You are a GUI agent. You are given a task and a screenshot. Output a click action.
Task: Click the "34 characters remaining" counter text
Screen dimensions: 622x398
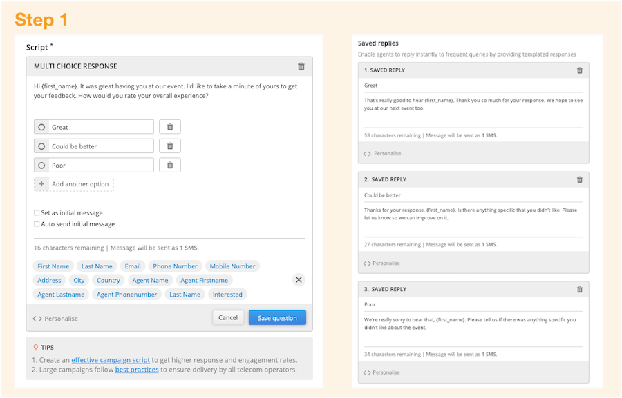(x=393, y=355)
